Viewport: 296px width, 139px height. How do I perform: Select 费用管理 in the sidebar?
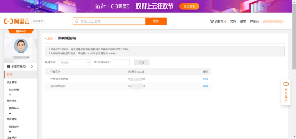click(12, 119)
